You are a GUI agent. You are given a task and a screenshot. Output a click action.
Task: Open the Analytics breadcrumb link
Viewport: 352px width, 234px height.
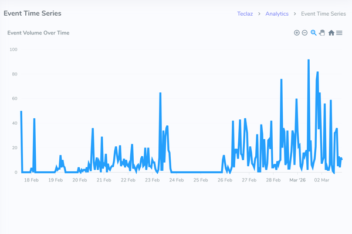pos(277,14)
